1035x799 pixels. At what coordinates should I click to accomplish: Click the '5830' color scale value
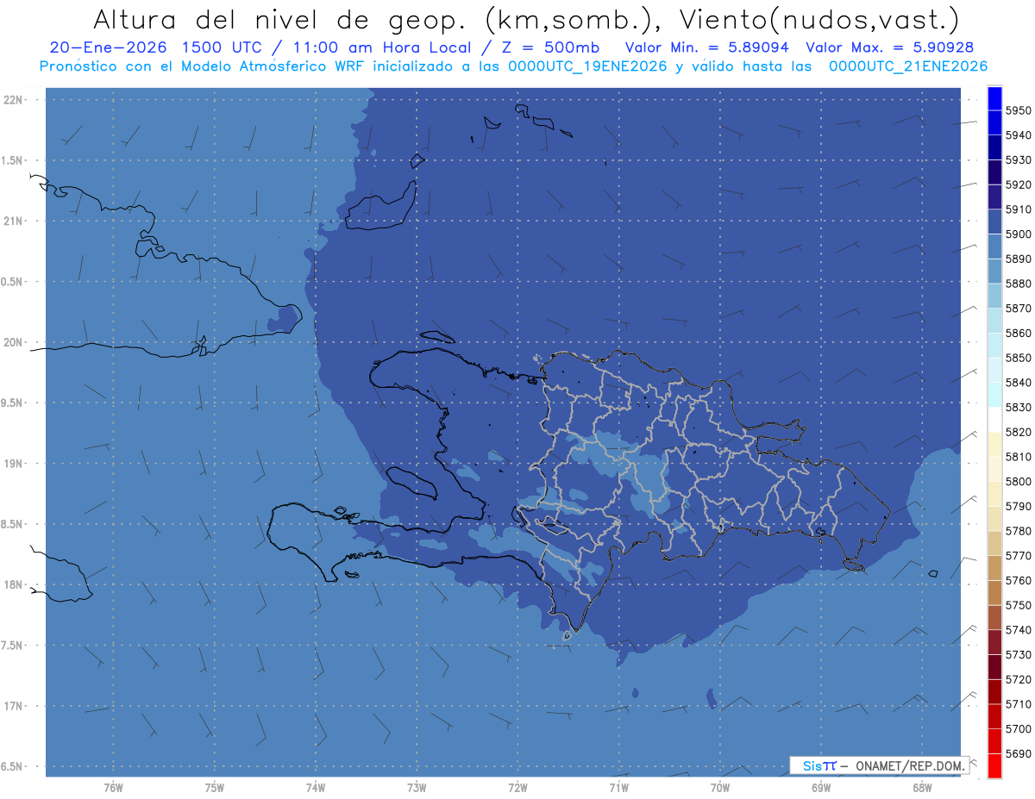[1019, 407]
